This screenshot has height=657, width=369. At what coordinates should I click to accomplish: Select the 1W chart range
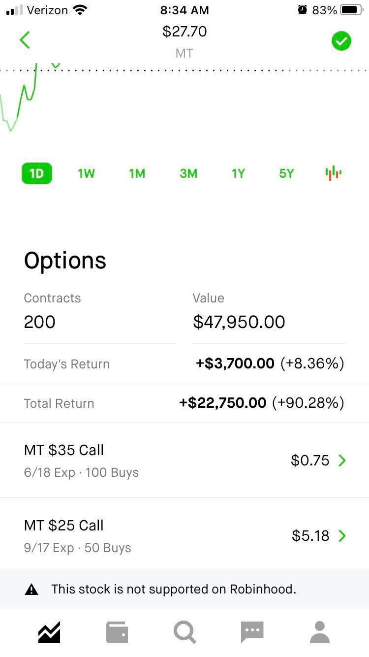click(x=86, y=173)
